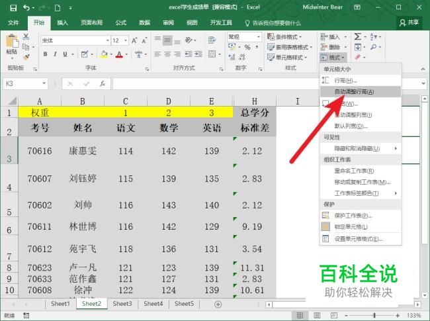Open the Conditional Formatting dropdown

(284, 37)
